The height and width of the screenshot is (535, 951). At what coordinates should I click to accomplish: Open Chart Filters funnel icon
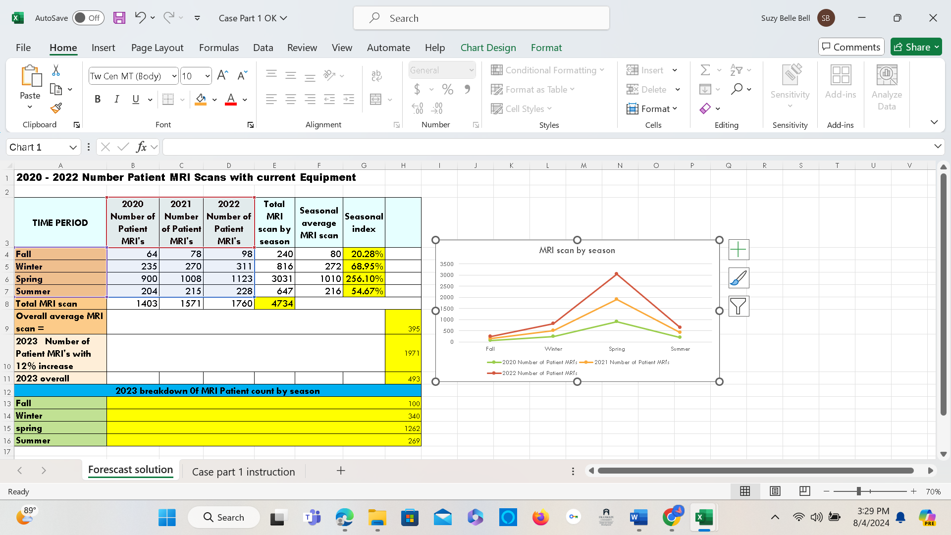(x=739, y=306)
